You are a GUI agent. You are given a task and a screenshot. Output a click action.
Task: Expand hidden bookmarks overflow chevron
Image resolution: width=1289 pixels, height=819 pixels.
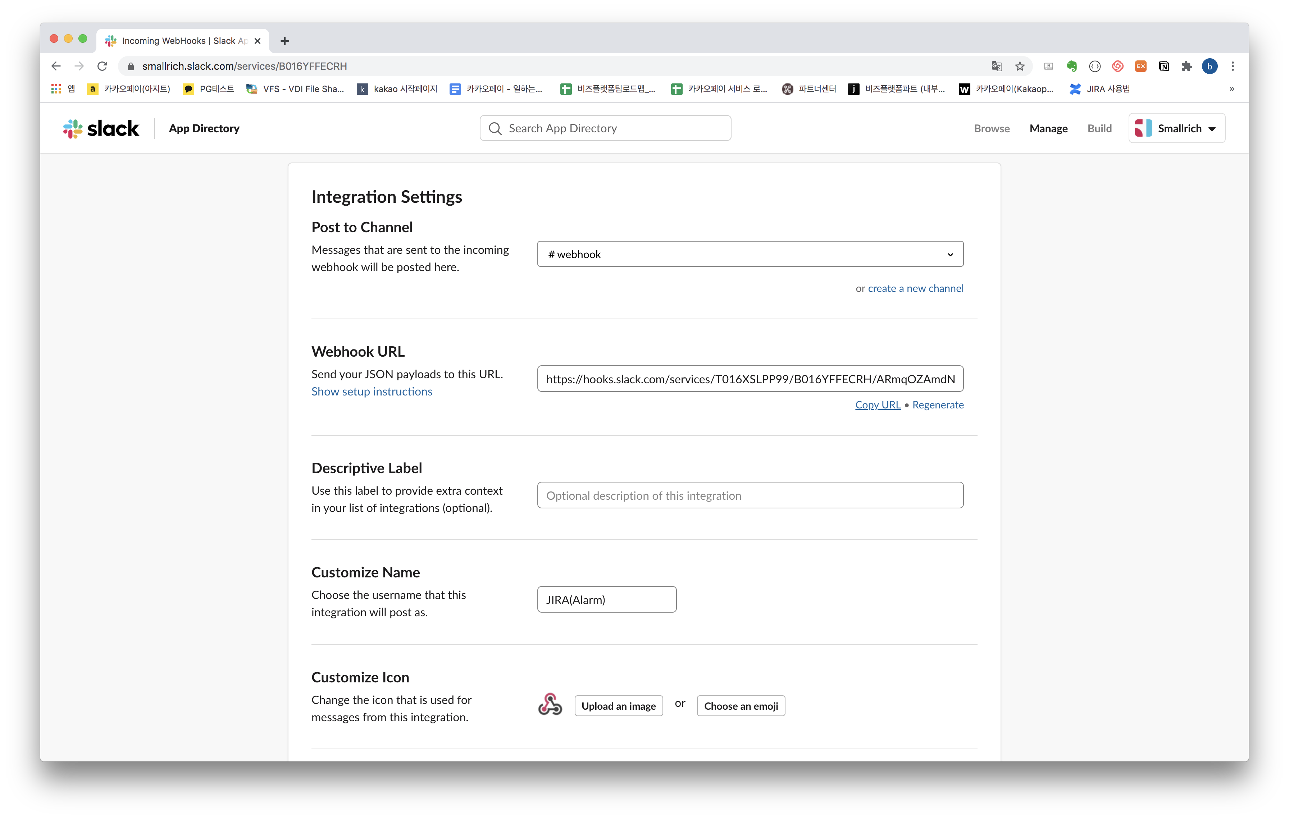click(1232, 89)
